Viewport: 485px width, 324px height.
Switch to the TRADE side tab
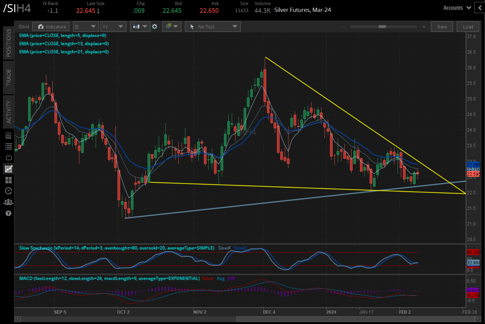[9, 77]
